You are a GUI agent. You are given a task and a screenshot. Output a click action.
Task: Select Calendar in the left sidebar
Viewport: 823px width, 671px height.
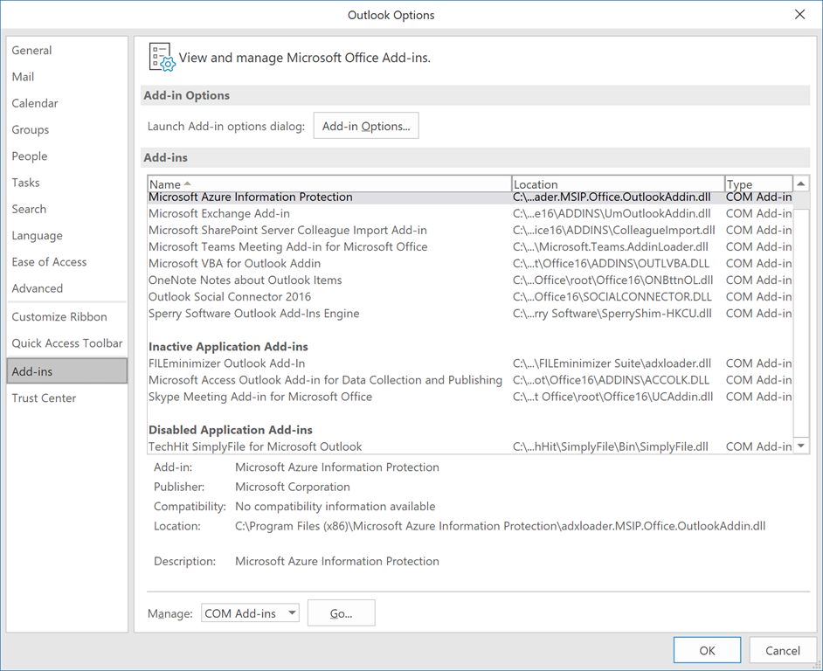point(35,103)
